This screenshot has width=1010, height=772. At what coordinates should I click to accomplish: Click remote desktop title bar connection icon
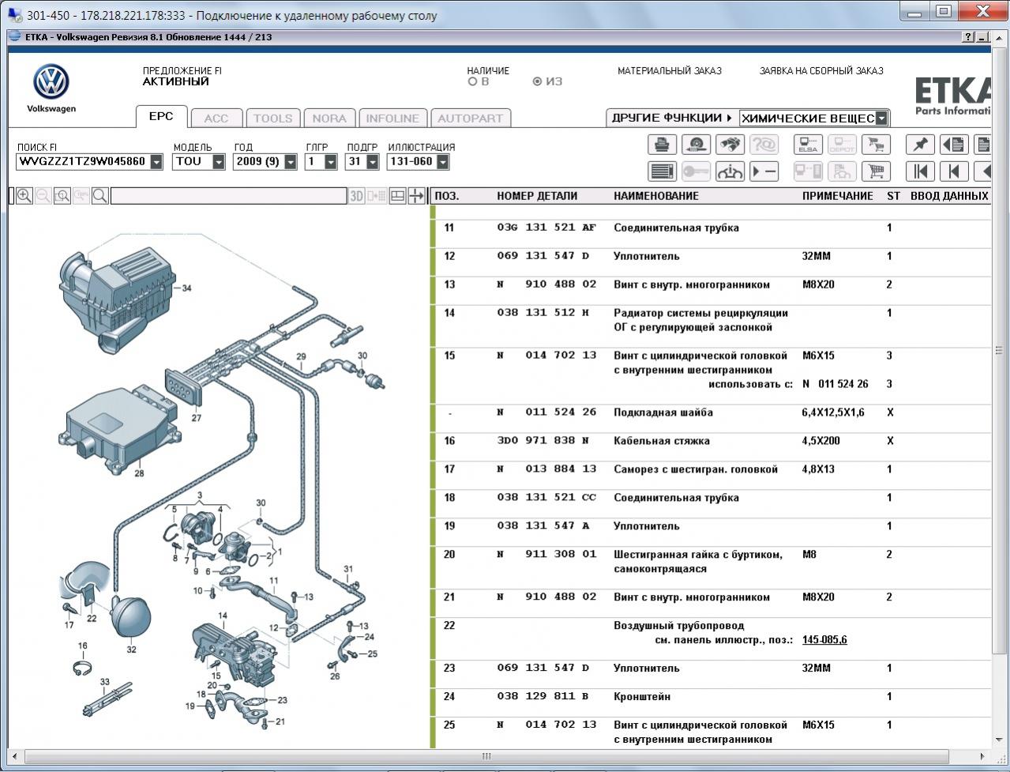(14, 14)
